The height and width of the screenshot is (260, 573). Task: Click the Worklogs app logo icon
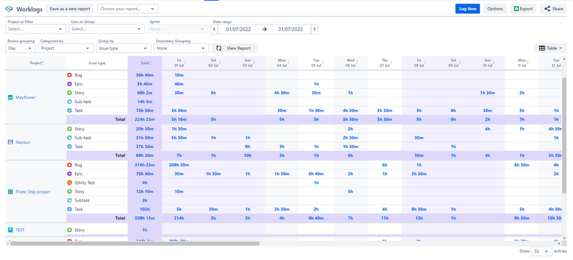pyautogui.click(x=9, y=9)
